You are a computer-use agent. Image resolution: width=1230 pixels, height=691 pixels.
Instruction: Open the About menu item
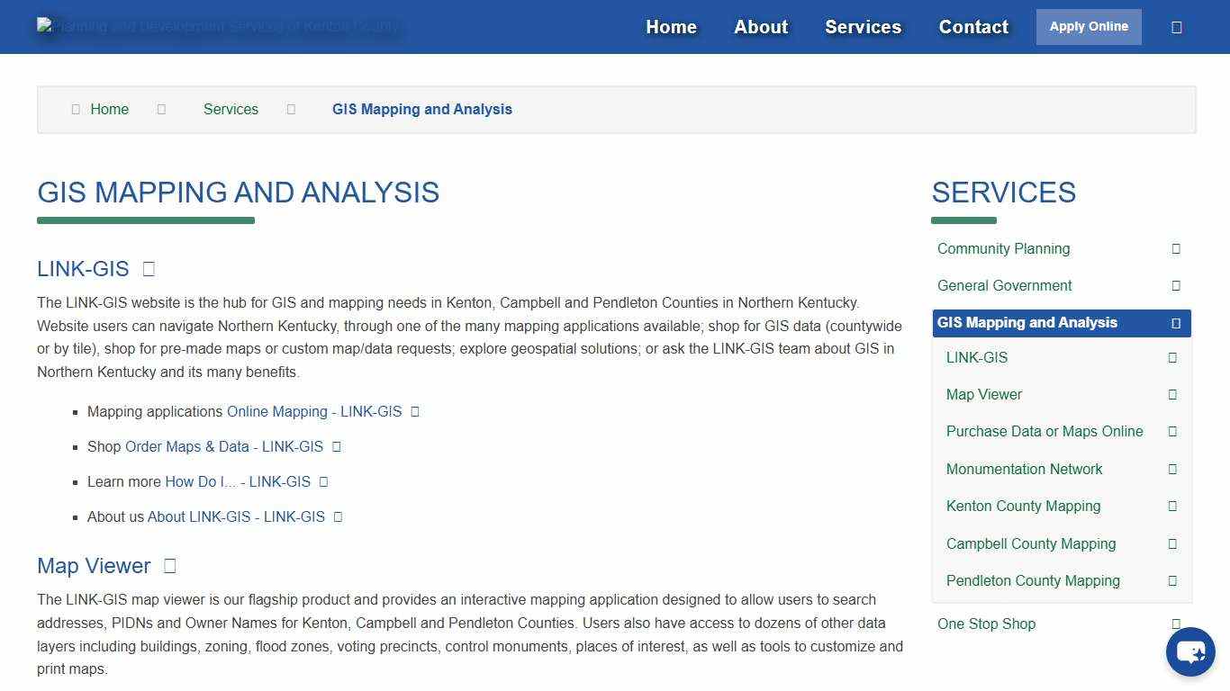(x=760, y=26)
